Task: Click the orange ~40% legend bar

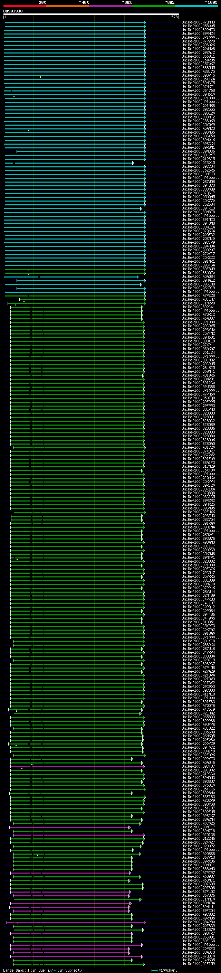Action: pyautogui.click(x=68, y=6)
